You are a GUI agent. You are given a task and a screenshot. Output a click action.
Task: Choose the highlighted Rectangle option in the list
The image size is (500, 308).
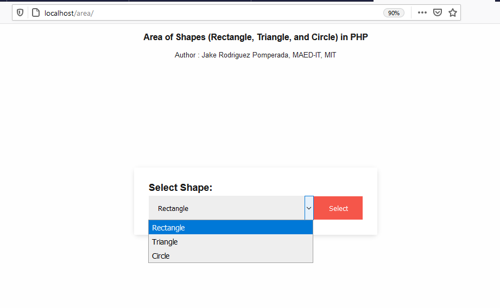click(230, 228)
